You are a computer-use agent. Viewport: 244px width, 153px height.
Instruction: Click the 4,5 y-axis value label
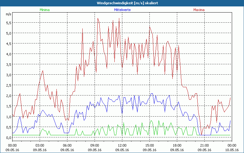click(x=8, y=44)
